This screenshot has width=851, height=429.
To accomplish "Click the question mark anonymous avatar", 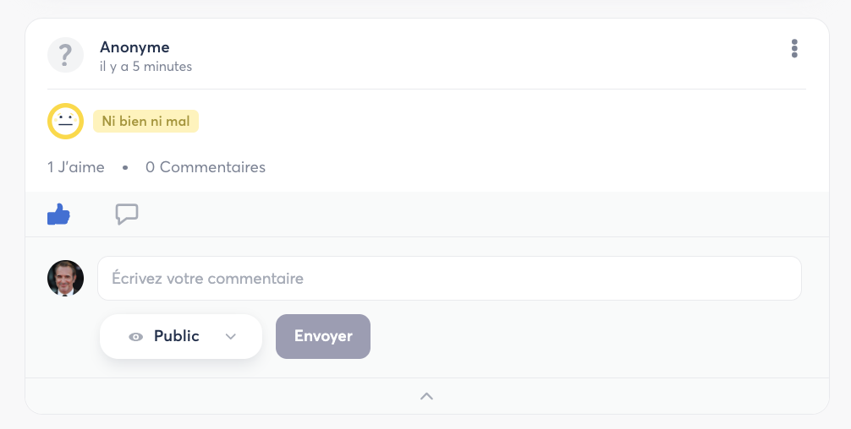I will pyautogui.click(x=65, y=55).
